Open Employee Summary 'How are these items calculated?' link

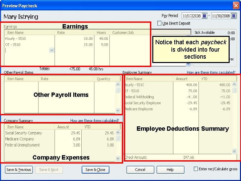211,72
